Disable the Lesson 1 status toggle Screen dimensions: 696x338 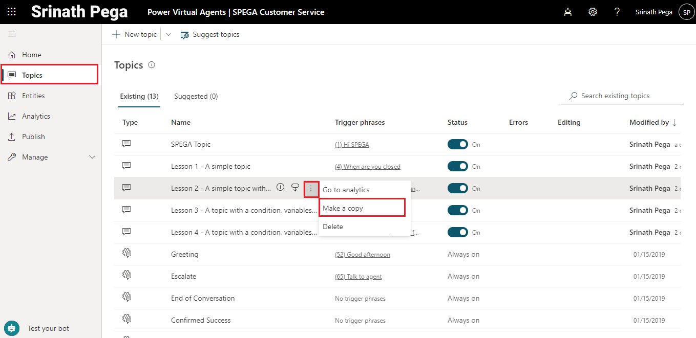[x=458, y=167]
